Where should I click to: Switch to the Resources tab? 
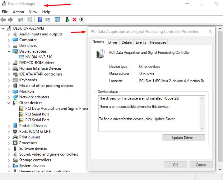pyautogui.click(x=158, y=42)
